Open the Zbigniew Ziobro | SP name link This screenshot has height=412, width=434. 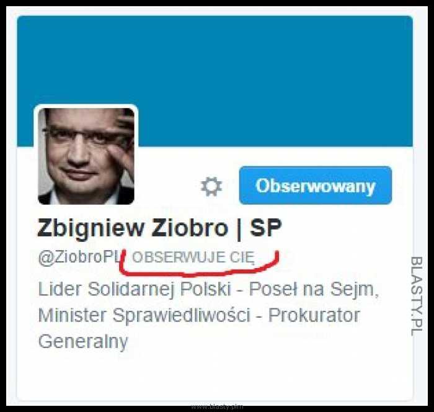click(159, 228)
